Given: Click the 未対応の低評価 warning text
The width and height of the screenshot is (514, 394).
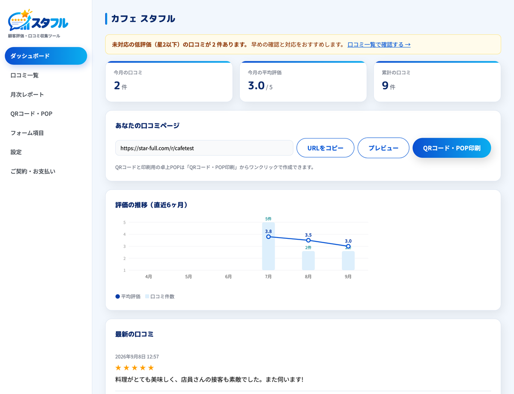Looking at the screenshot, I should coord(179,44).
